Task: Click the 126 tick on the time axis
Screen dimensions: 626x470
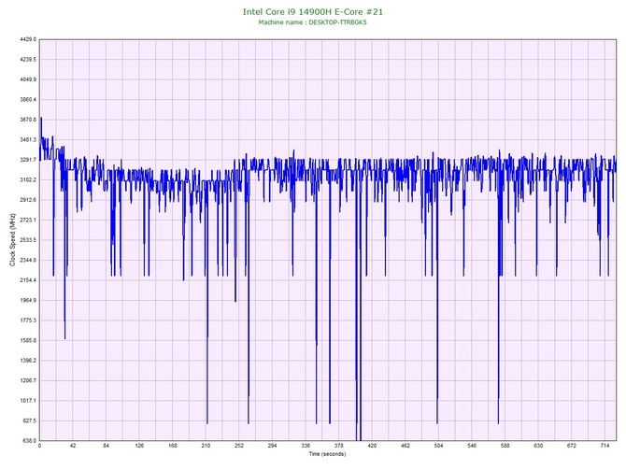Action: (139, 446)
